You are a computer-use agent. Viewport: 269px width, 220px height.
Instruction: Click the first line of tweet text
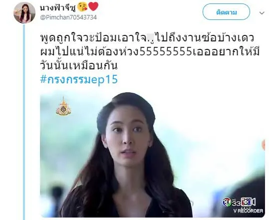[147, 38]
